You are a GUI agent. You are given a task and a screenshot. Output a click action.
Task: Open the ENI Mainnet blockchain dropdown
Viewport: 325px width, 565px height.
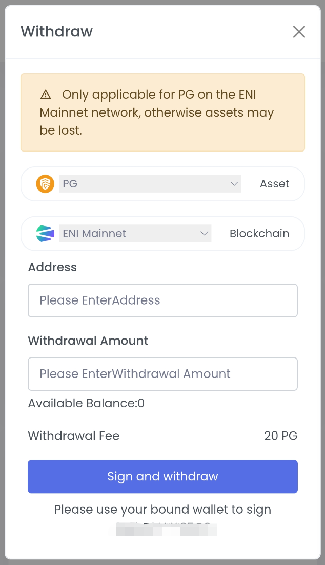click(135, 234)
